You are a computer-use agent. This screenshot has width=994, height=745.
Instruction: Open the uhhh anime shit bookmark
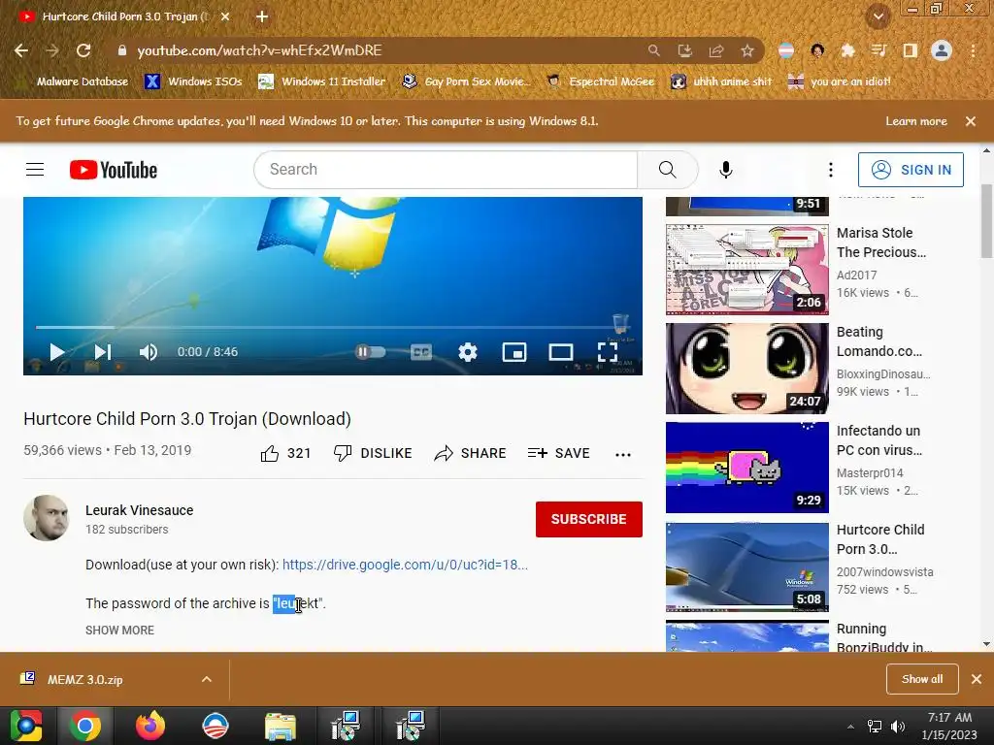click(x=721, y=81)
